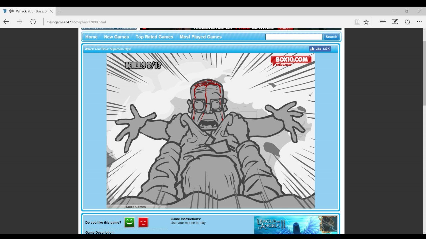Click the More Games link below game
426x239 pixels.
click(136, 207)
